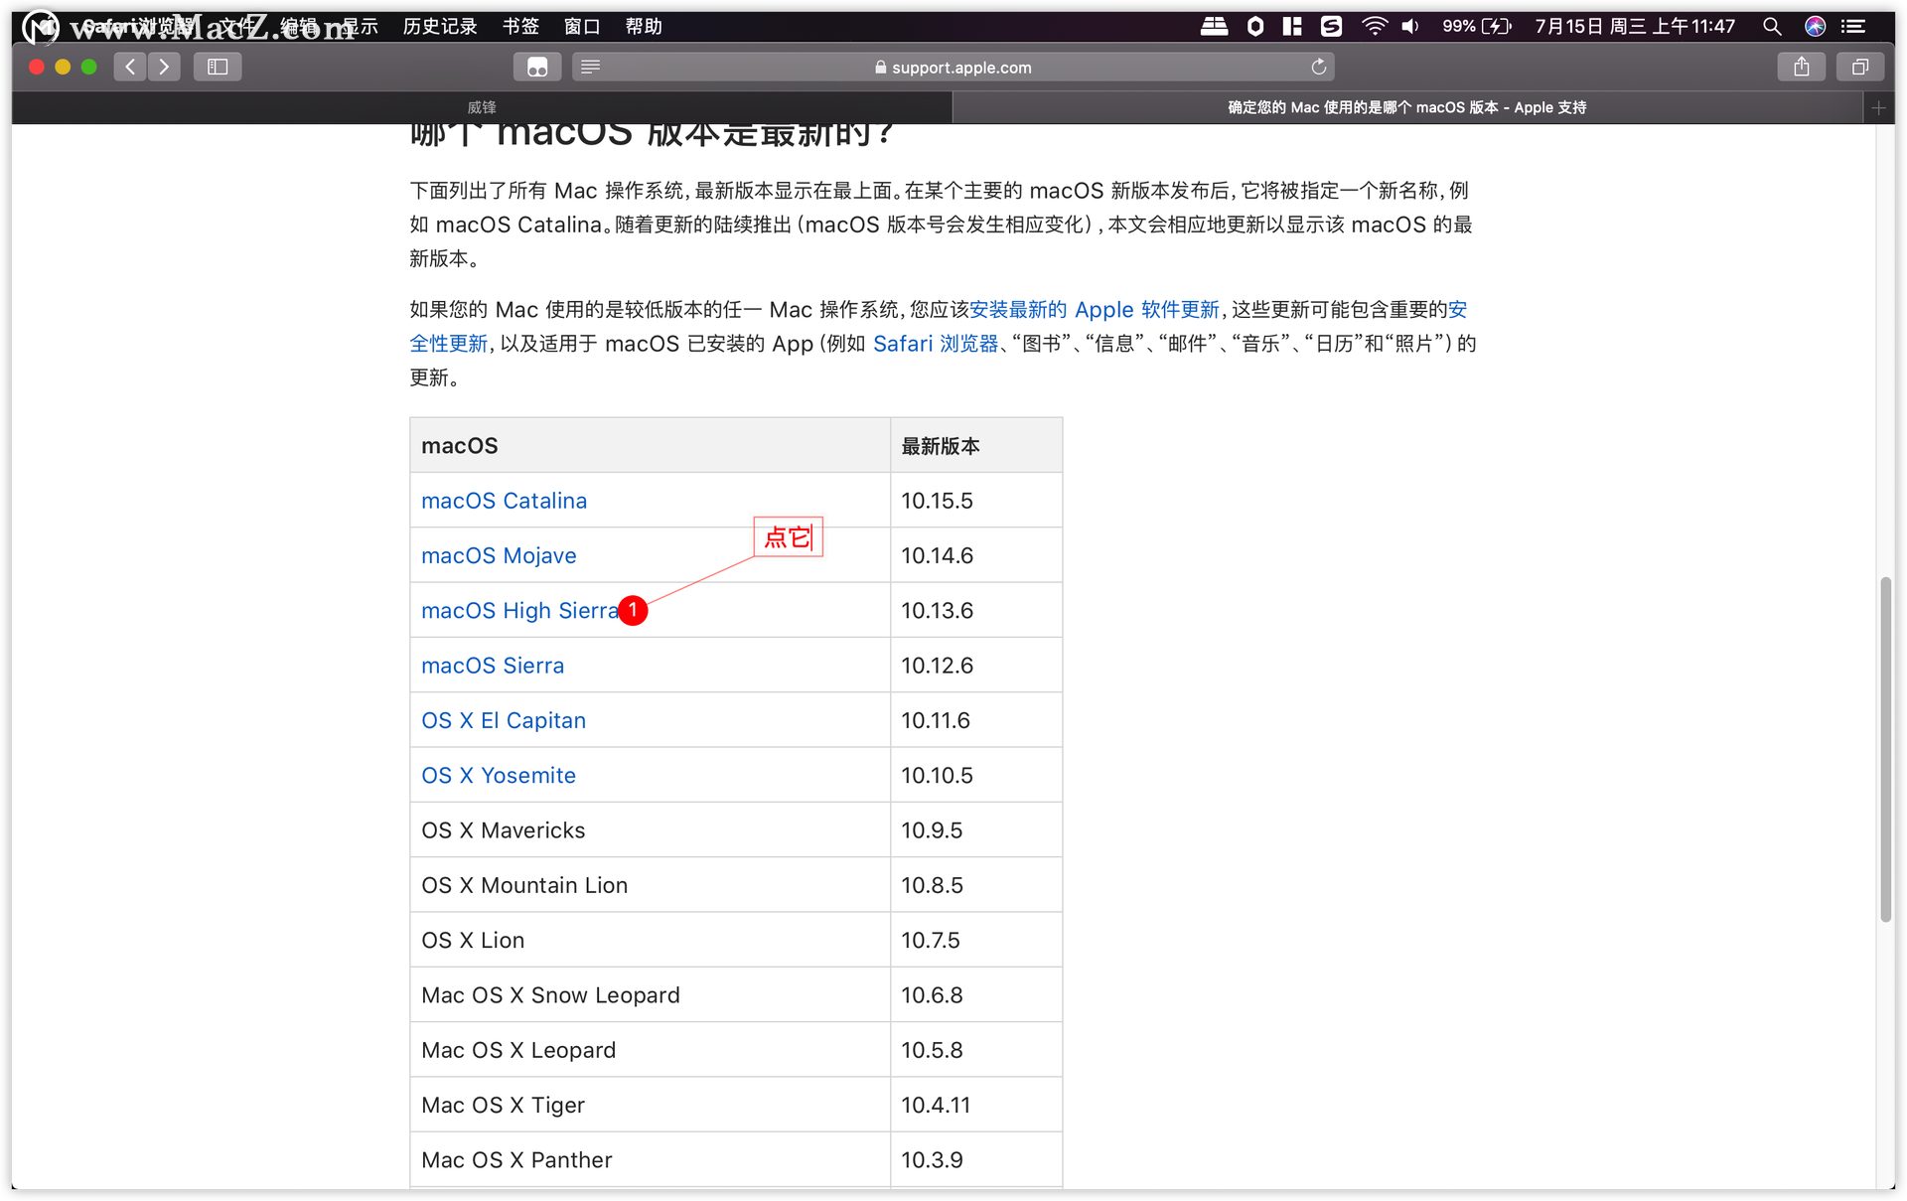1907x1201 pixels.
Task: Switch to the 威锋 tab
Action: (x=482, y=107)
